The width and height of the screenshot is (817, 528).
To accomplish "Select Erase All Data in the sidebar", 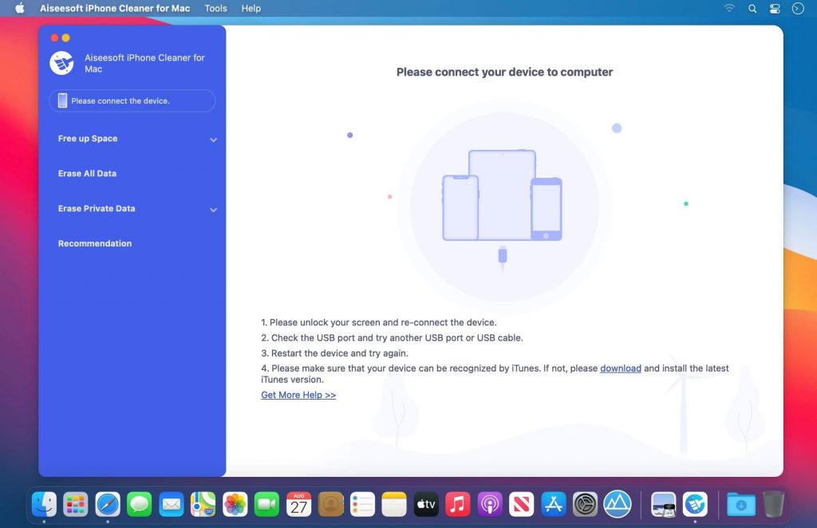I will [86, 173].
